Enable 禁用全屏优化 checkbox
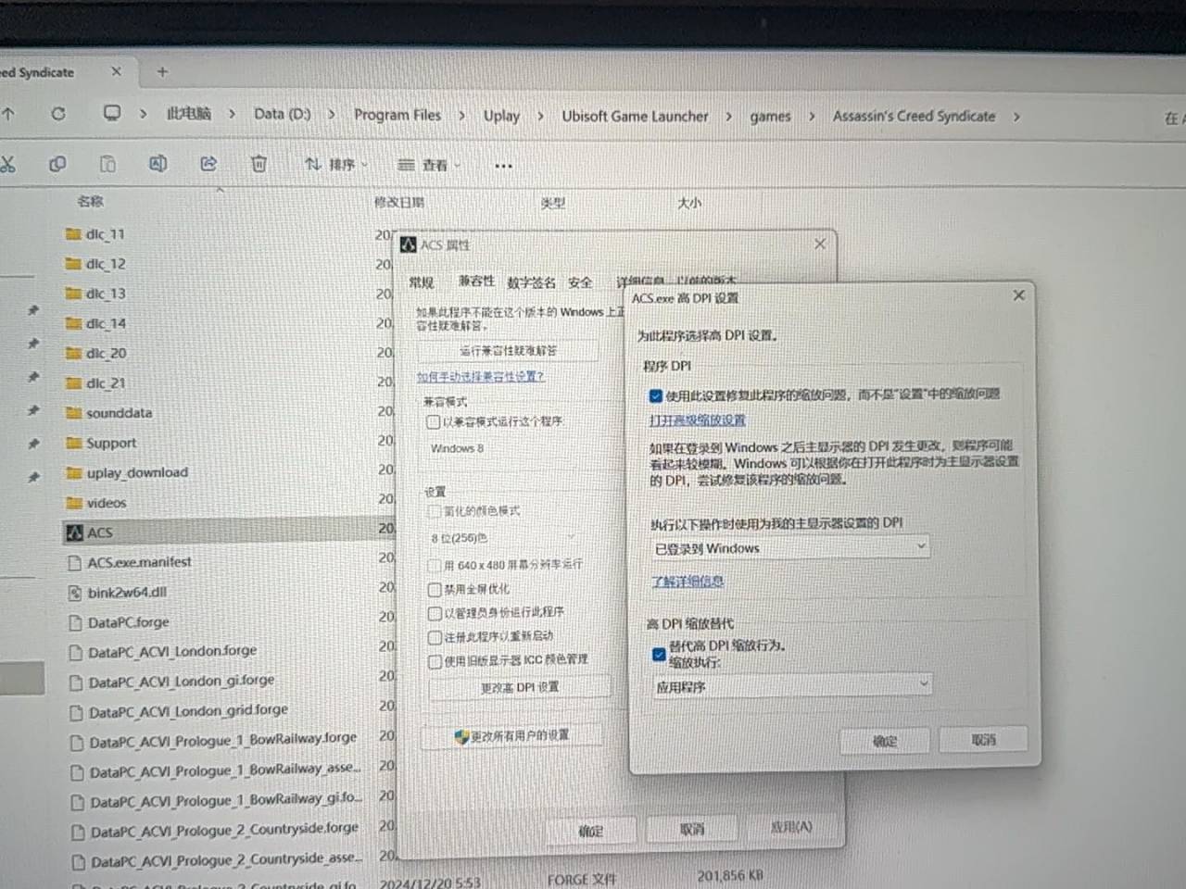1186x889 pixels. pos(434,590)
